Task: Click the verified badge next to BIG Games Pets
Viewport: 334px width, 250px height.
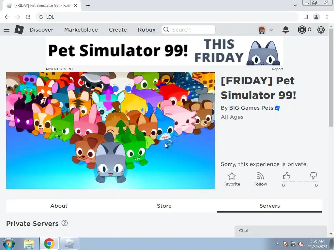Action: tap(277, 108)
